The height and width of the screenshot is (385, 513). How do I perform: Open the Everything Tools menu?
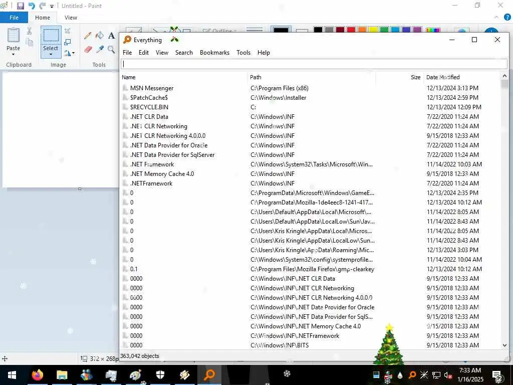pyautogui.click(x=243, y=52)
